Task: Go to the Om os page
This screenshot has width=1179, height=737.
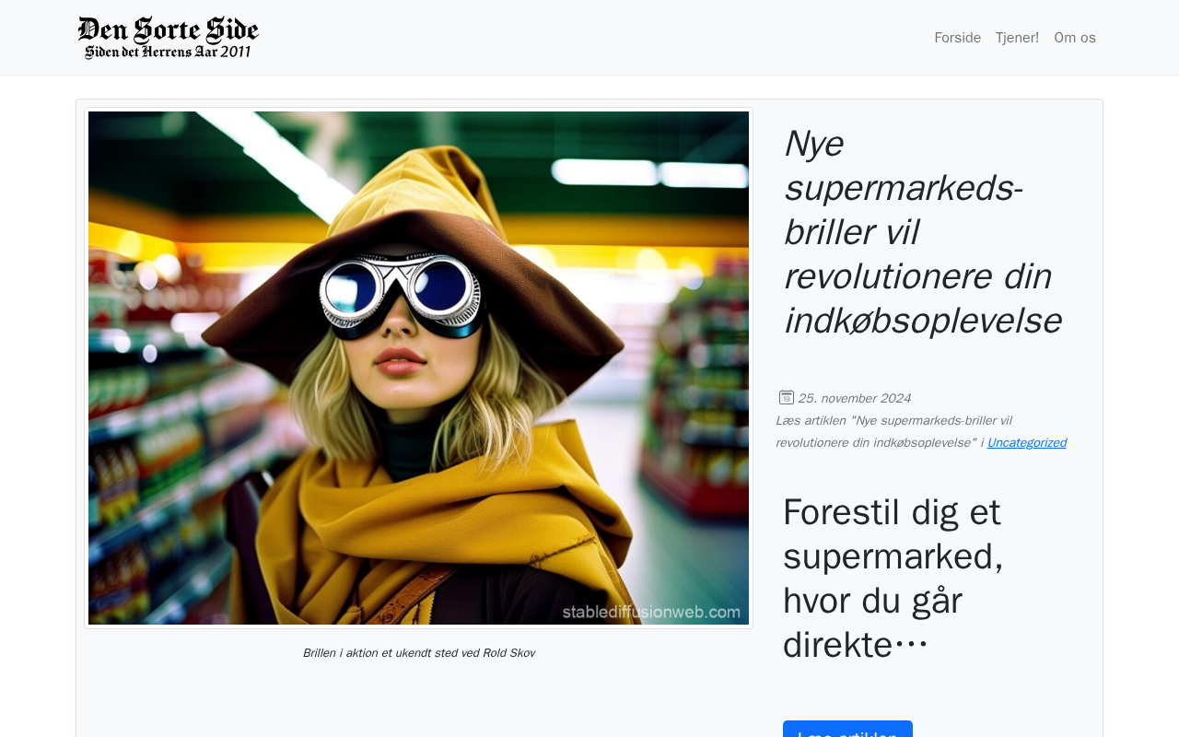Action: (1075, 38)
